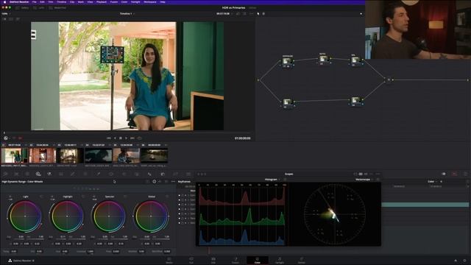
Task: Open the Qualifier eyedropper palette
Action: (x=99, y=174)
